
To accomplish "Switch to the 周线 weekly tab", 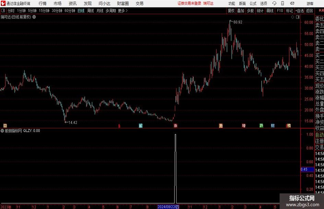I will (x=91, y=11).
